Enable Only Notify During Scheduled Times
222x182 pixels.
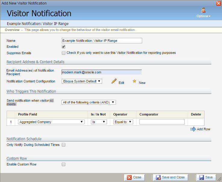(64, 145)
